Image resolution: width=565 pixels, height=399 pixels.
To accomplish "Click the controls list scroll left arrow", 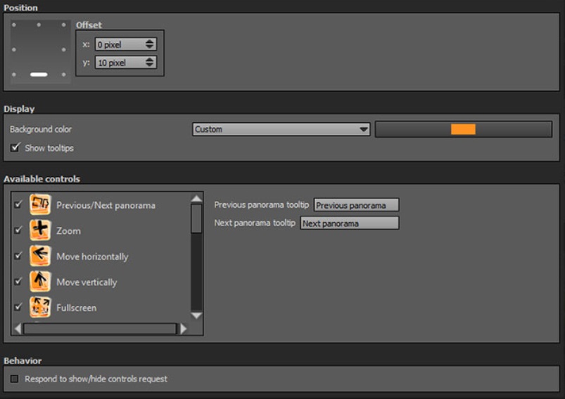I will click(18, 328).
